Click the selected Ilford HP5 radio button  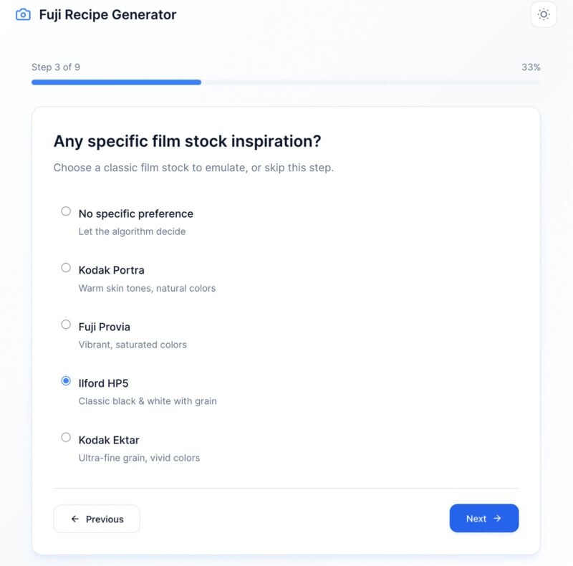(x=66, y=381)
